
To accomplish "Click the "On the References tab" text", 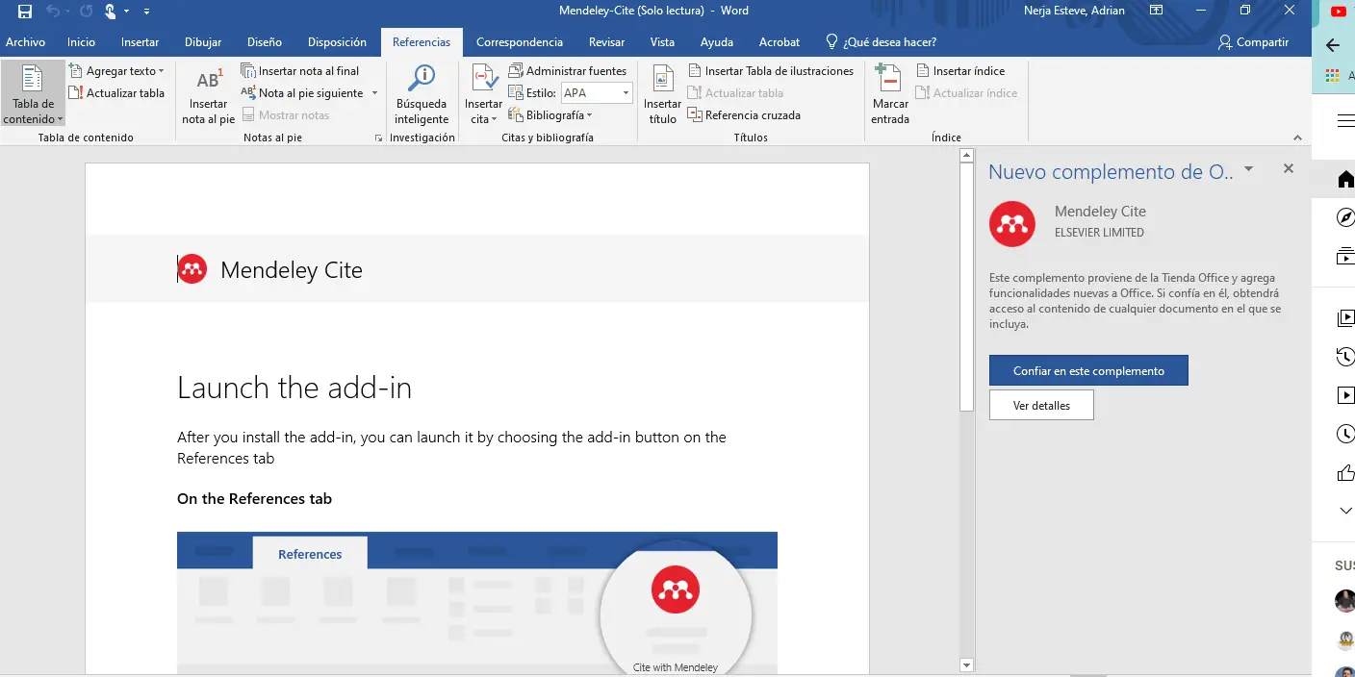I will pos(254,498).
